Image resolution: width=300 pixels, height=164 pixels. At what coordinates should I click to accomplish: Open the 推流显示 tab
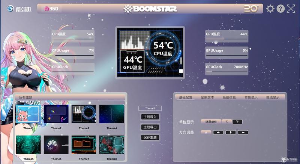pyautogui.click(x=273, y=97)
